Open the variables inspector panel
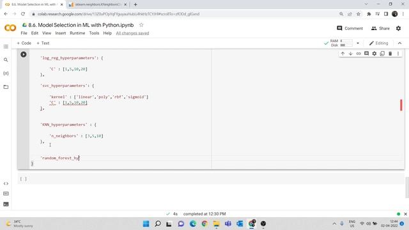This screenshot has width=409, height=230. (x=6, y=73)
